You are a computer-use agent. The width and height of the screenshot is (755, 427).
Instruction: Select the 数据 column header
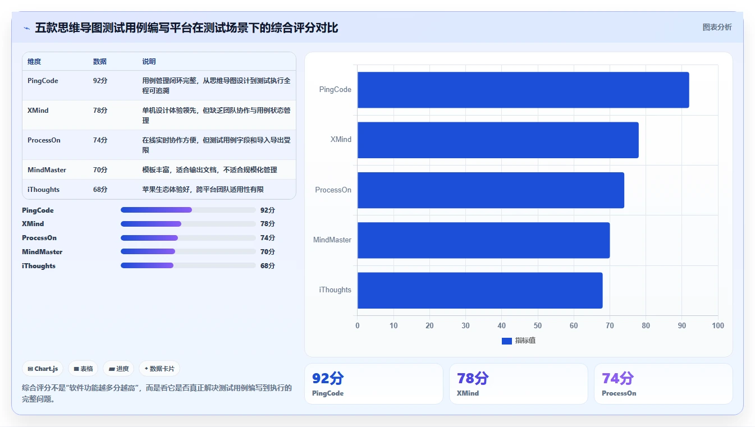(100, 62)
